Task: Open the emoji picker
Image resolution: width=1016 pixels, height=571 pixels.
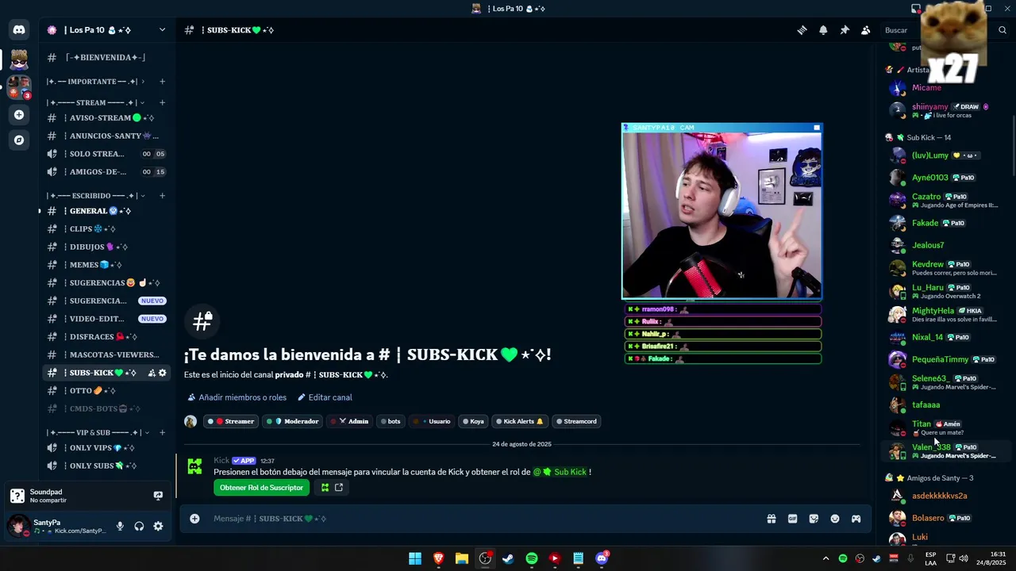Action: pos(835,519)
